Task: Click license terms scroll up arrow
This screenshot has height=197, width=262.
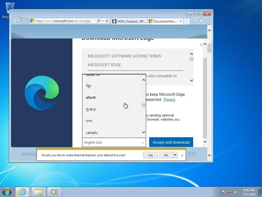Action: [x=191, y=54]
